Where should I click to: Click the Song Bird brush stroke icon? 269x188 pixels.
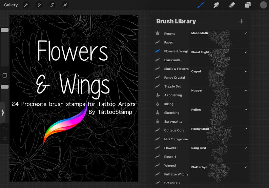pyautogui.click(x=246, y=148)
